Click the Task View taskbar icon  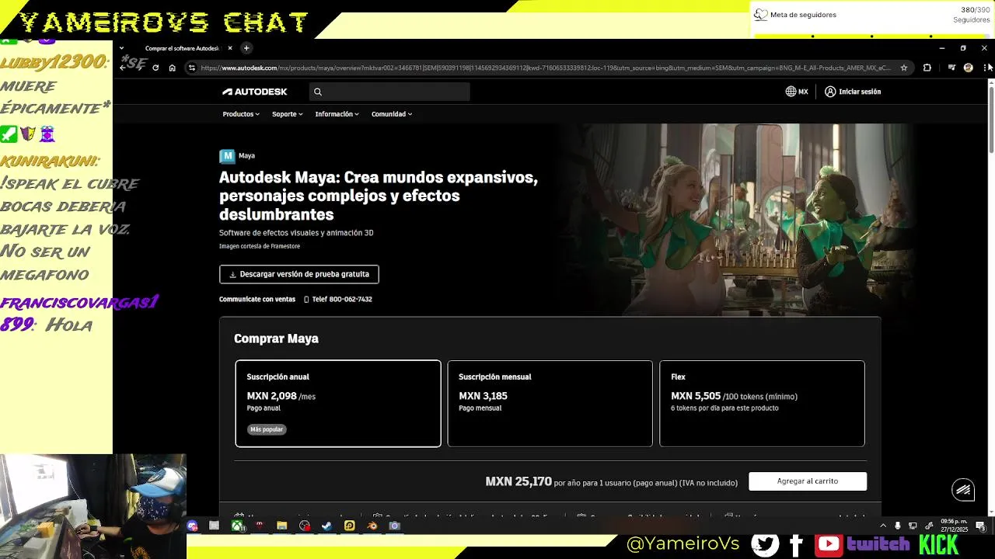215,526
